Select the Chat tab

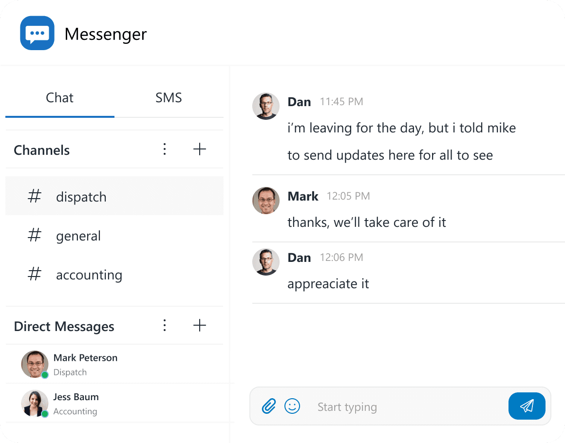(59, 97)
